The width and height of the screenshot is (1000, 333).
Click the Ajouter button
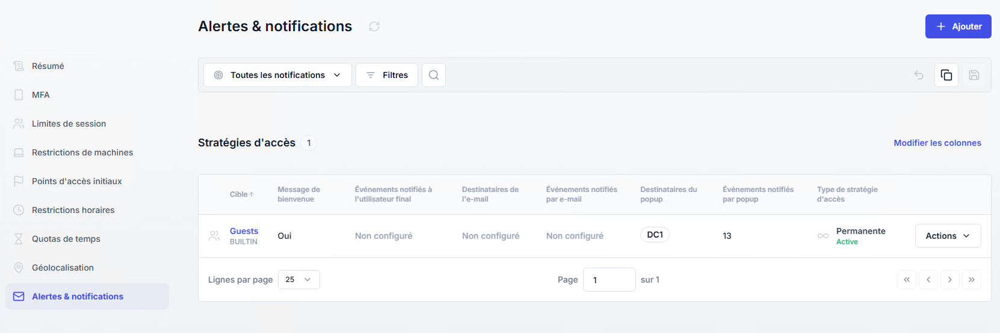958,26
